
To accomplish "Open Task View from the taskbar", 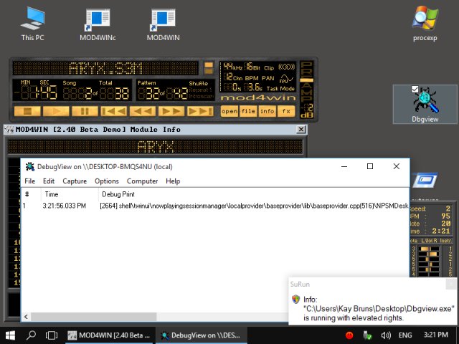I will pos(52,335).
